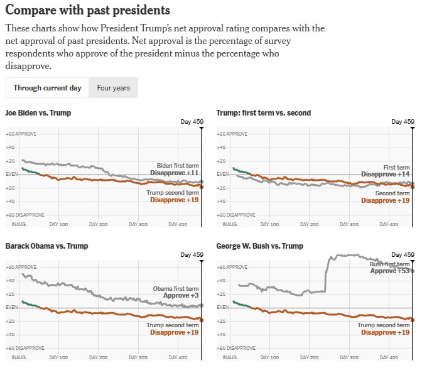Click Biden first term Disapprove +11 label
Viewport: 422px width, 368px height.
tap(175, 170)
